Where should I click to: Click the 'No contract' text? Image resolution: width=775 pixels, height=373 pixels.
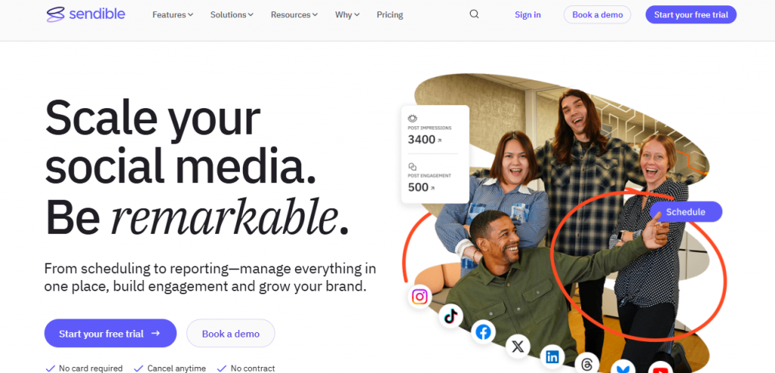click(x=253, y=368)
